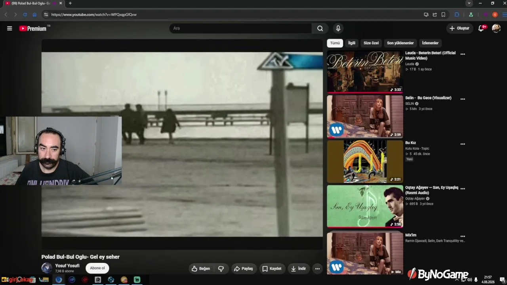Reload the page in the browser
Image resolution: width=507 pixels, height=285 pixels.
[25, 15]
